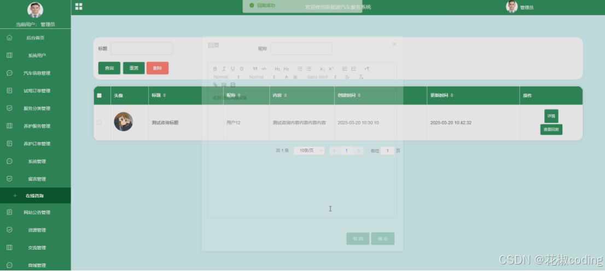Click the background color icon in reply editor
The height and width of the screenshot is (271, 605).
[x=295, y=77]
